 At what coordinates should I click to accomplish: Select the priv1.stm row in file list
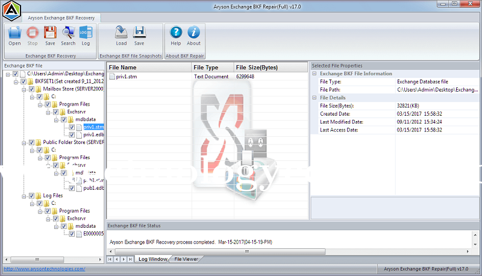[207, 77]
